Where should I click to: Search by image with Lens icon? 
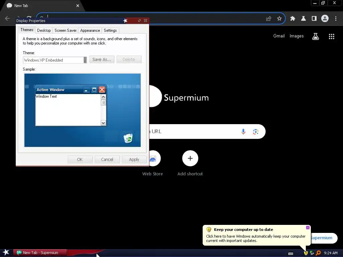pyautogui.click(x=256, y=132)
